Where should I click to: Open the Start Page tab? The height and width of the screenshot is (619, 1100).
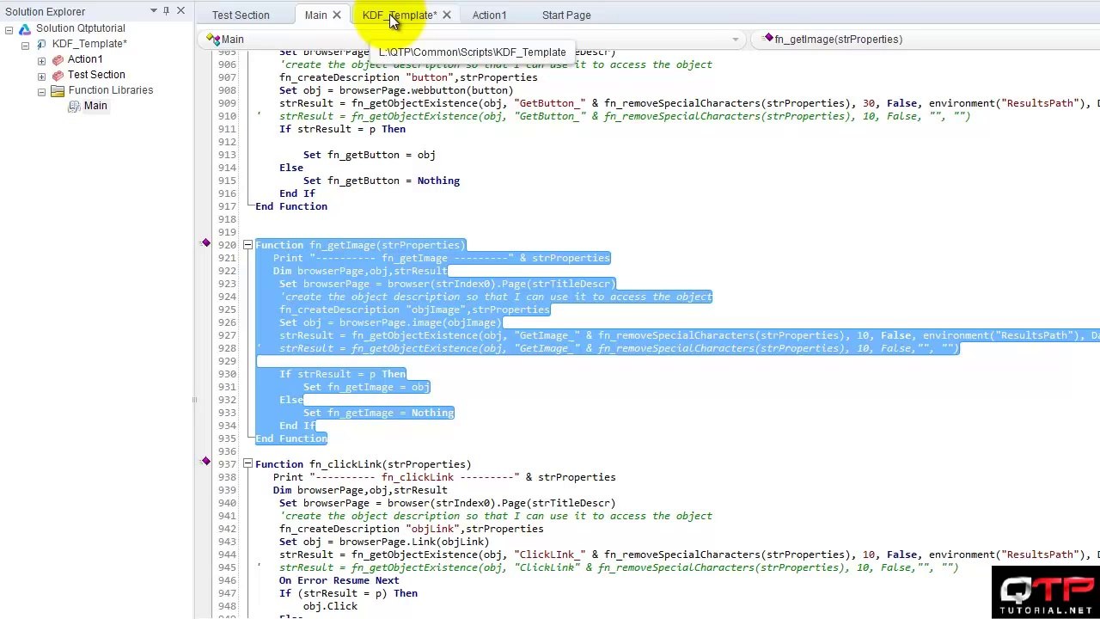pos(566,15)
